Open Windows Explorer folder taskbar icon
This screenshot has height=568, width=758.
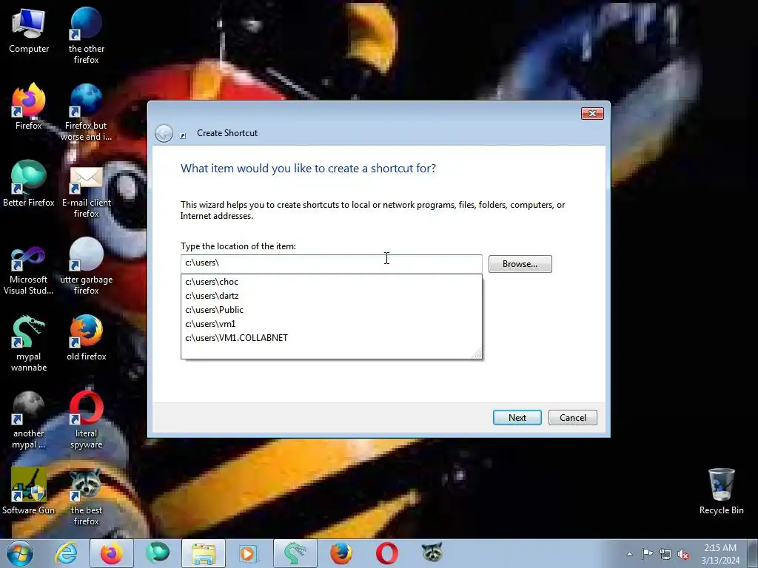204,553
